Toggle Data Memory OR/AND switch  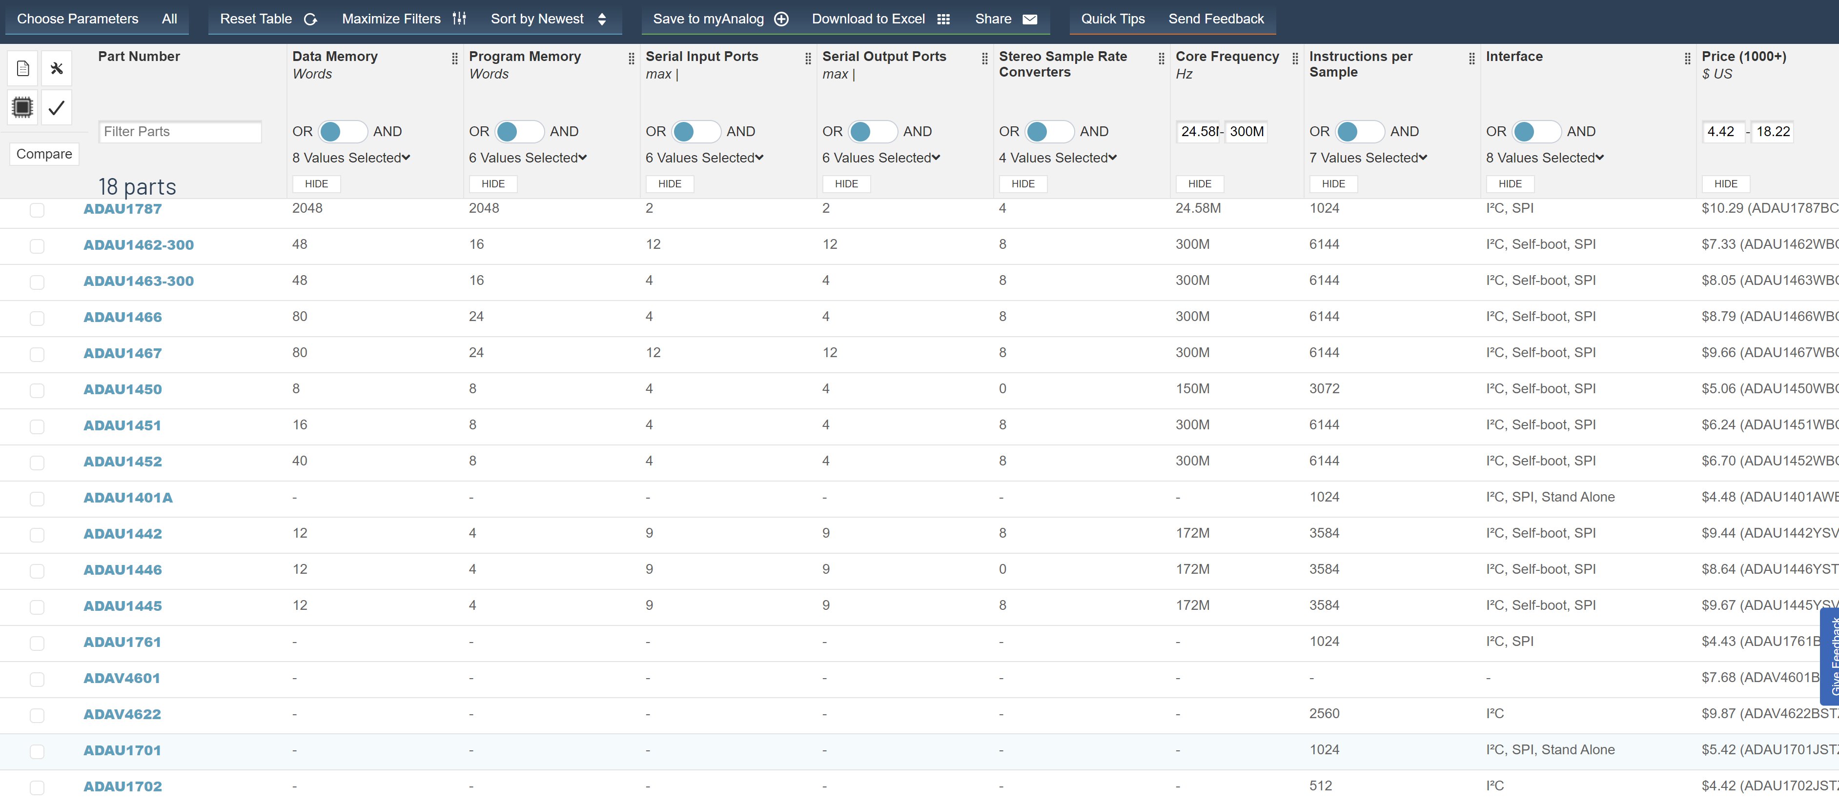[x=344, y=131]
